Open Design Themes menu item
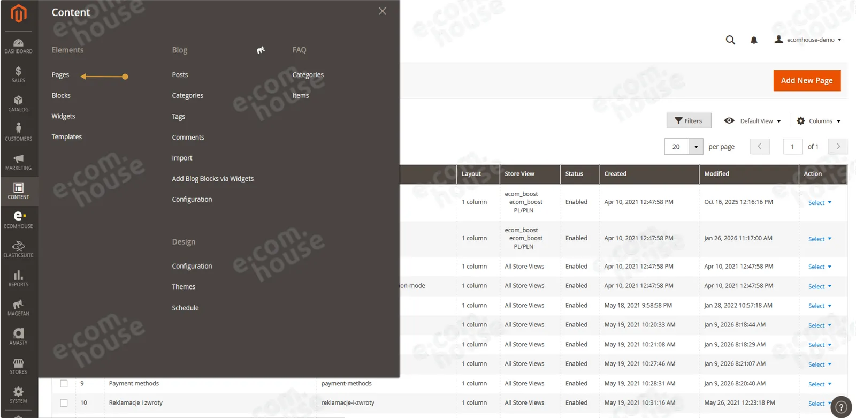The image size is (856, 418). click(184, 287)
